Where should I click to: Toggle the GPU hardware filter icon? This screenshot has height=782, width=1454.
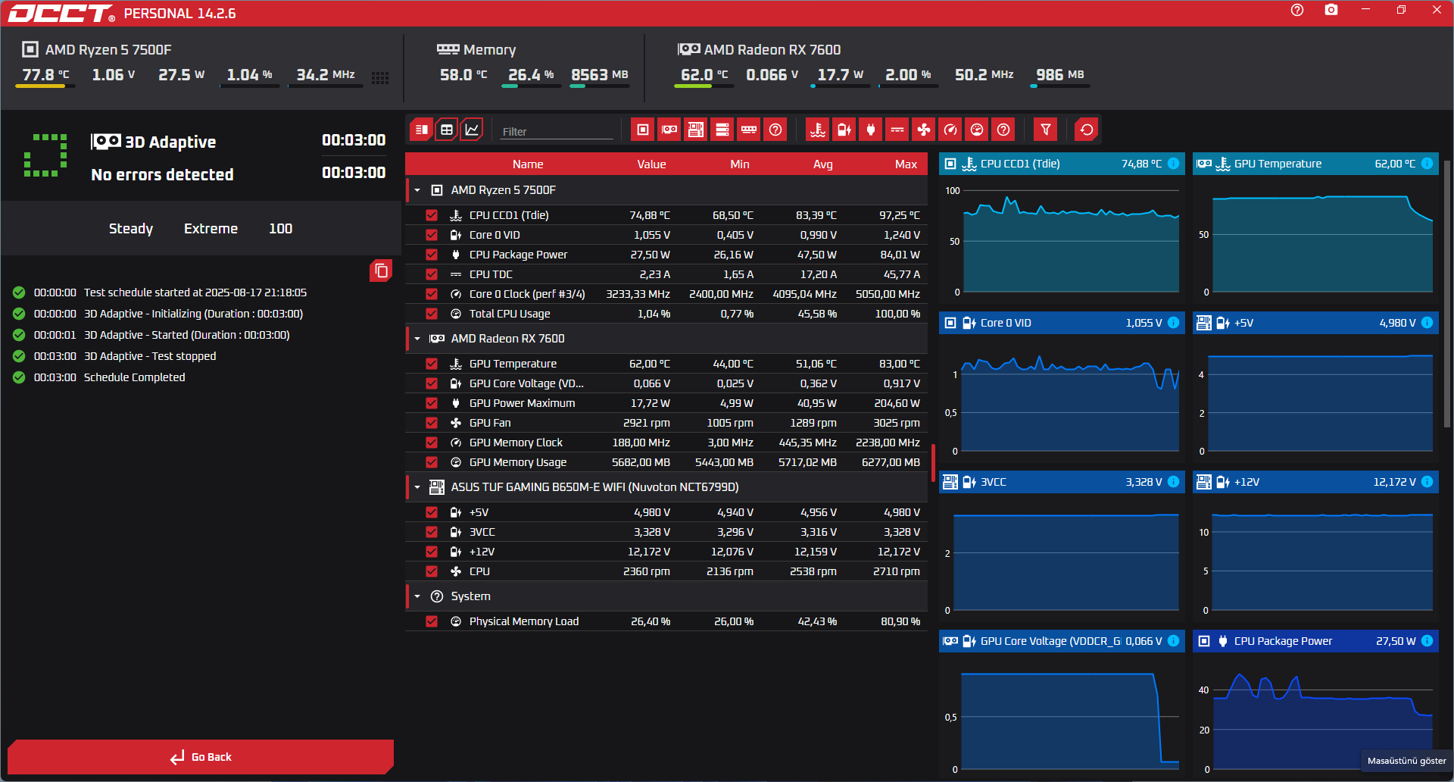669,130
